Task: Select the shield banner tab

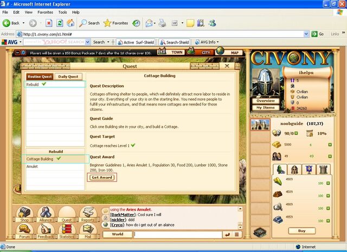Action: pos(309,169)
